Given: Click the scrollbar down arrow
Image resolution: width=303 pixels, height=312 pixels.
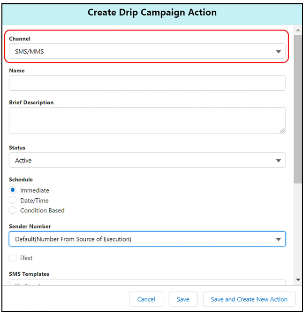Looking at the screenshot, I should pos(298,280).
